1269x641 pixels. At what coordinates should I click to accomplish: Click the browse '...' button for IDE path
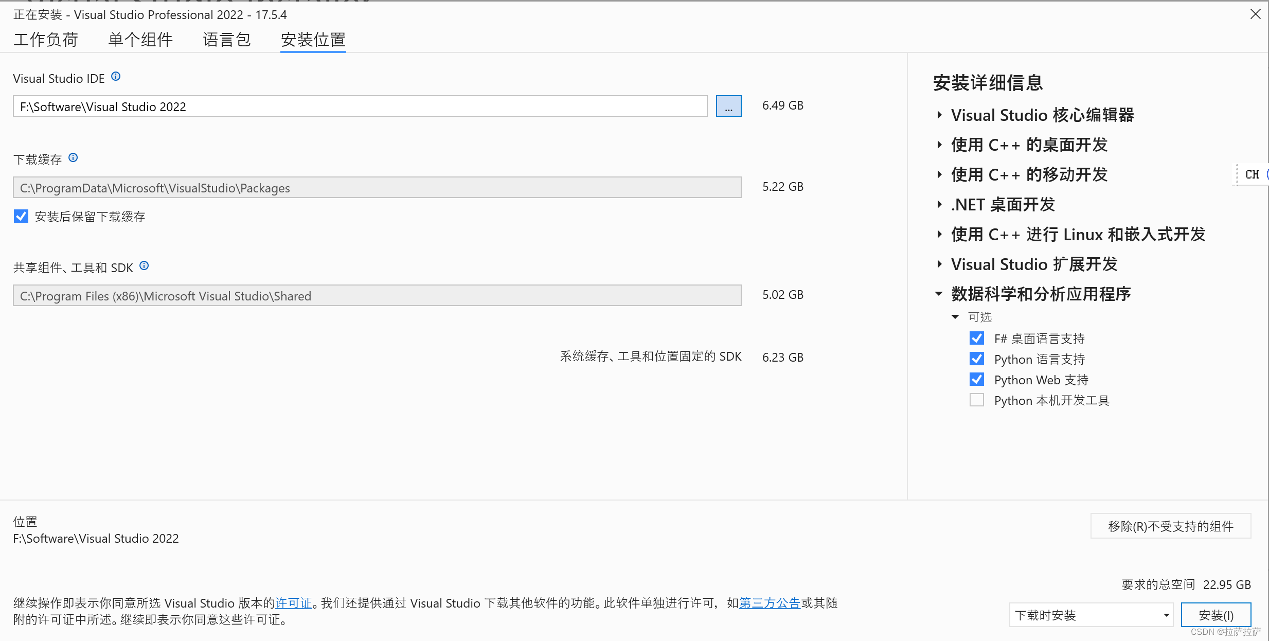728,106
